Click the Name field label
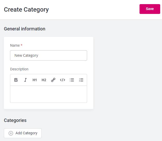 (x=15, y=45)
